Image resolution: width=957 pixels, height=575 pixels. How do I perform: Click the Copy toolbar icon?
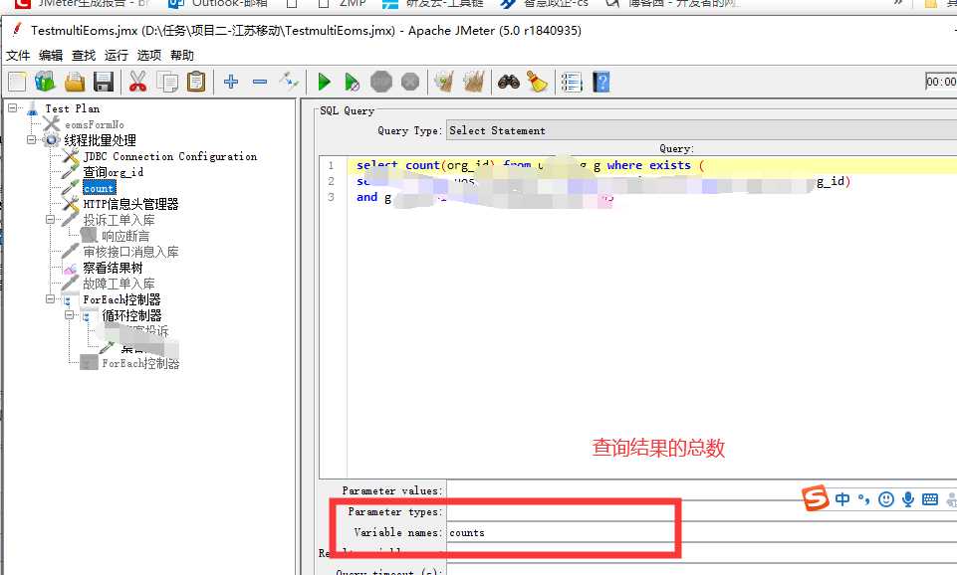[x=167, y=82]
